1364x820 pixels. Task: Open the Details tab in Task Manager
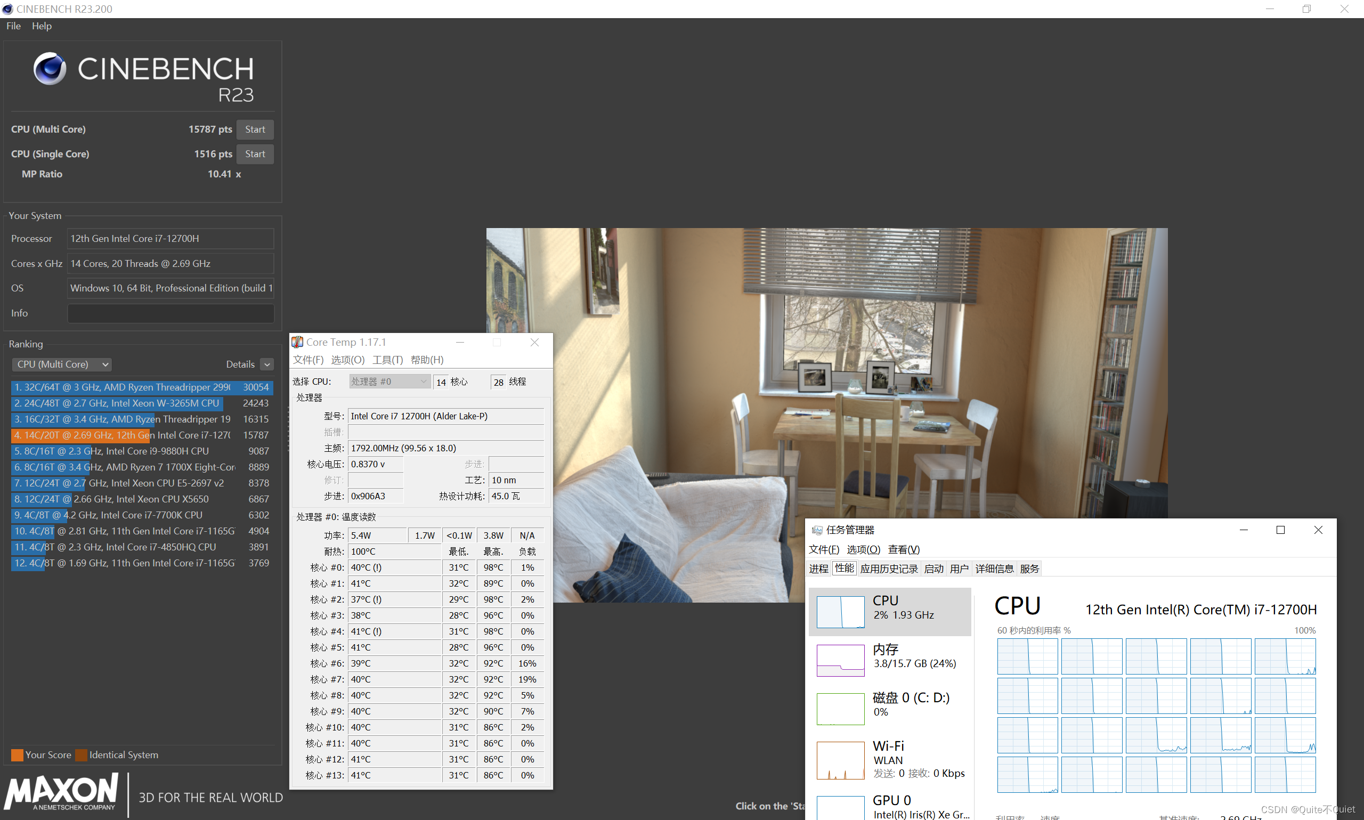click(994, 569)
